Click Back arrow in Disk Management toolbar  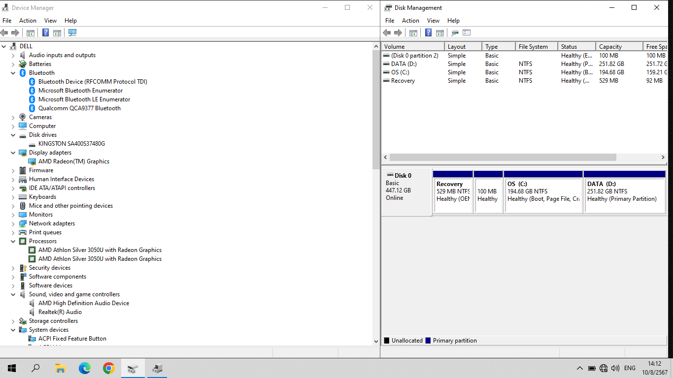[x=387, y=33]
